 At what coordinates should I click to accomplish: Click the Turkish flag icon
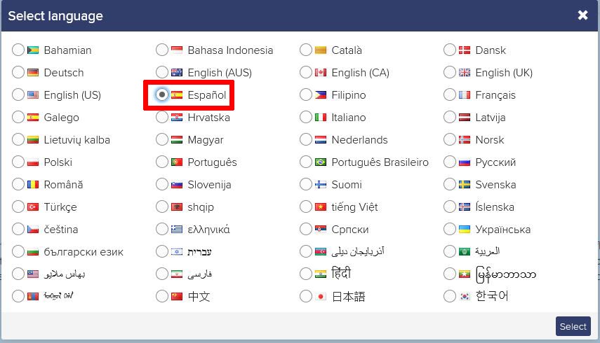(33, 207)
